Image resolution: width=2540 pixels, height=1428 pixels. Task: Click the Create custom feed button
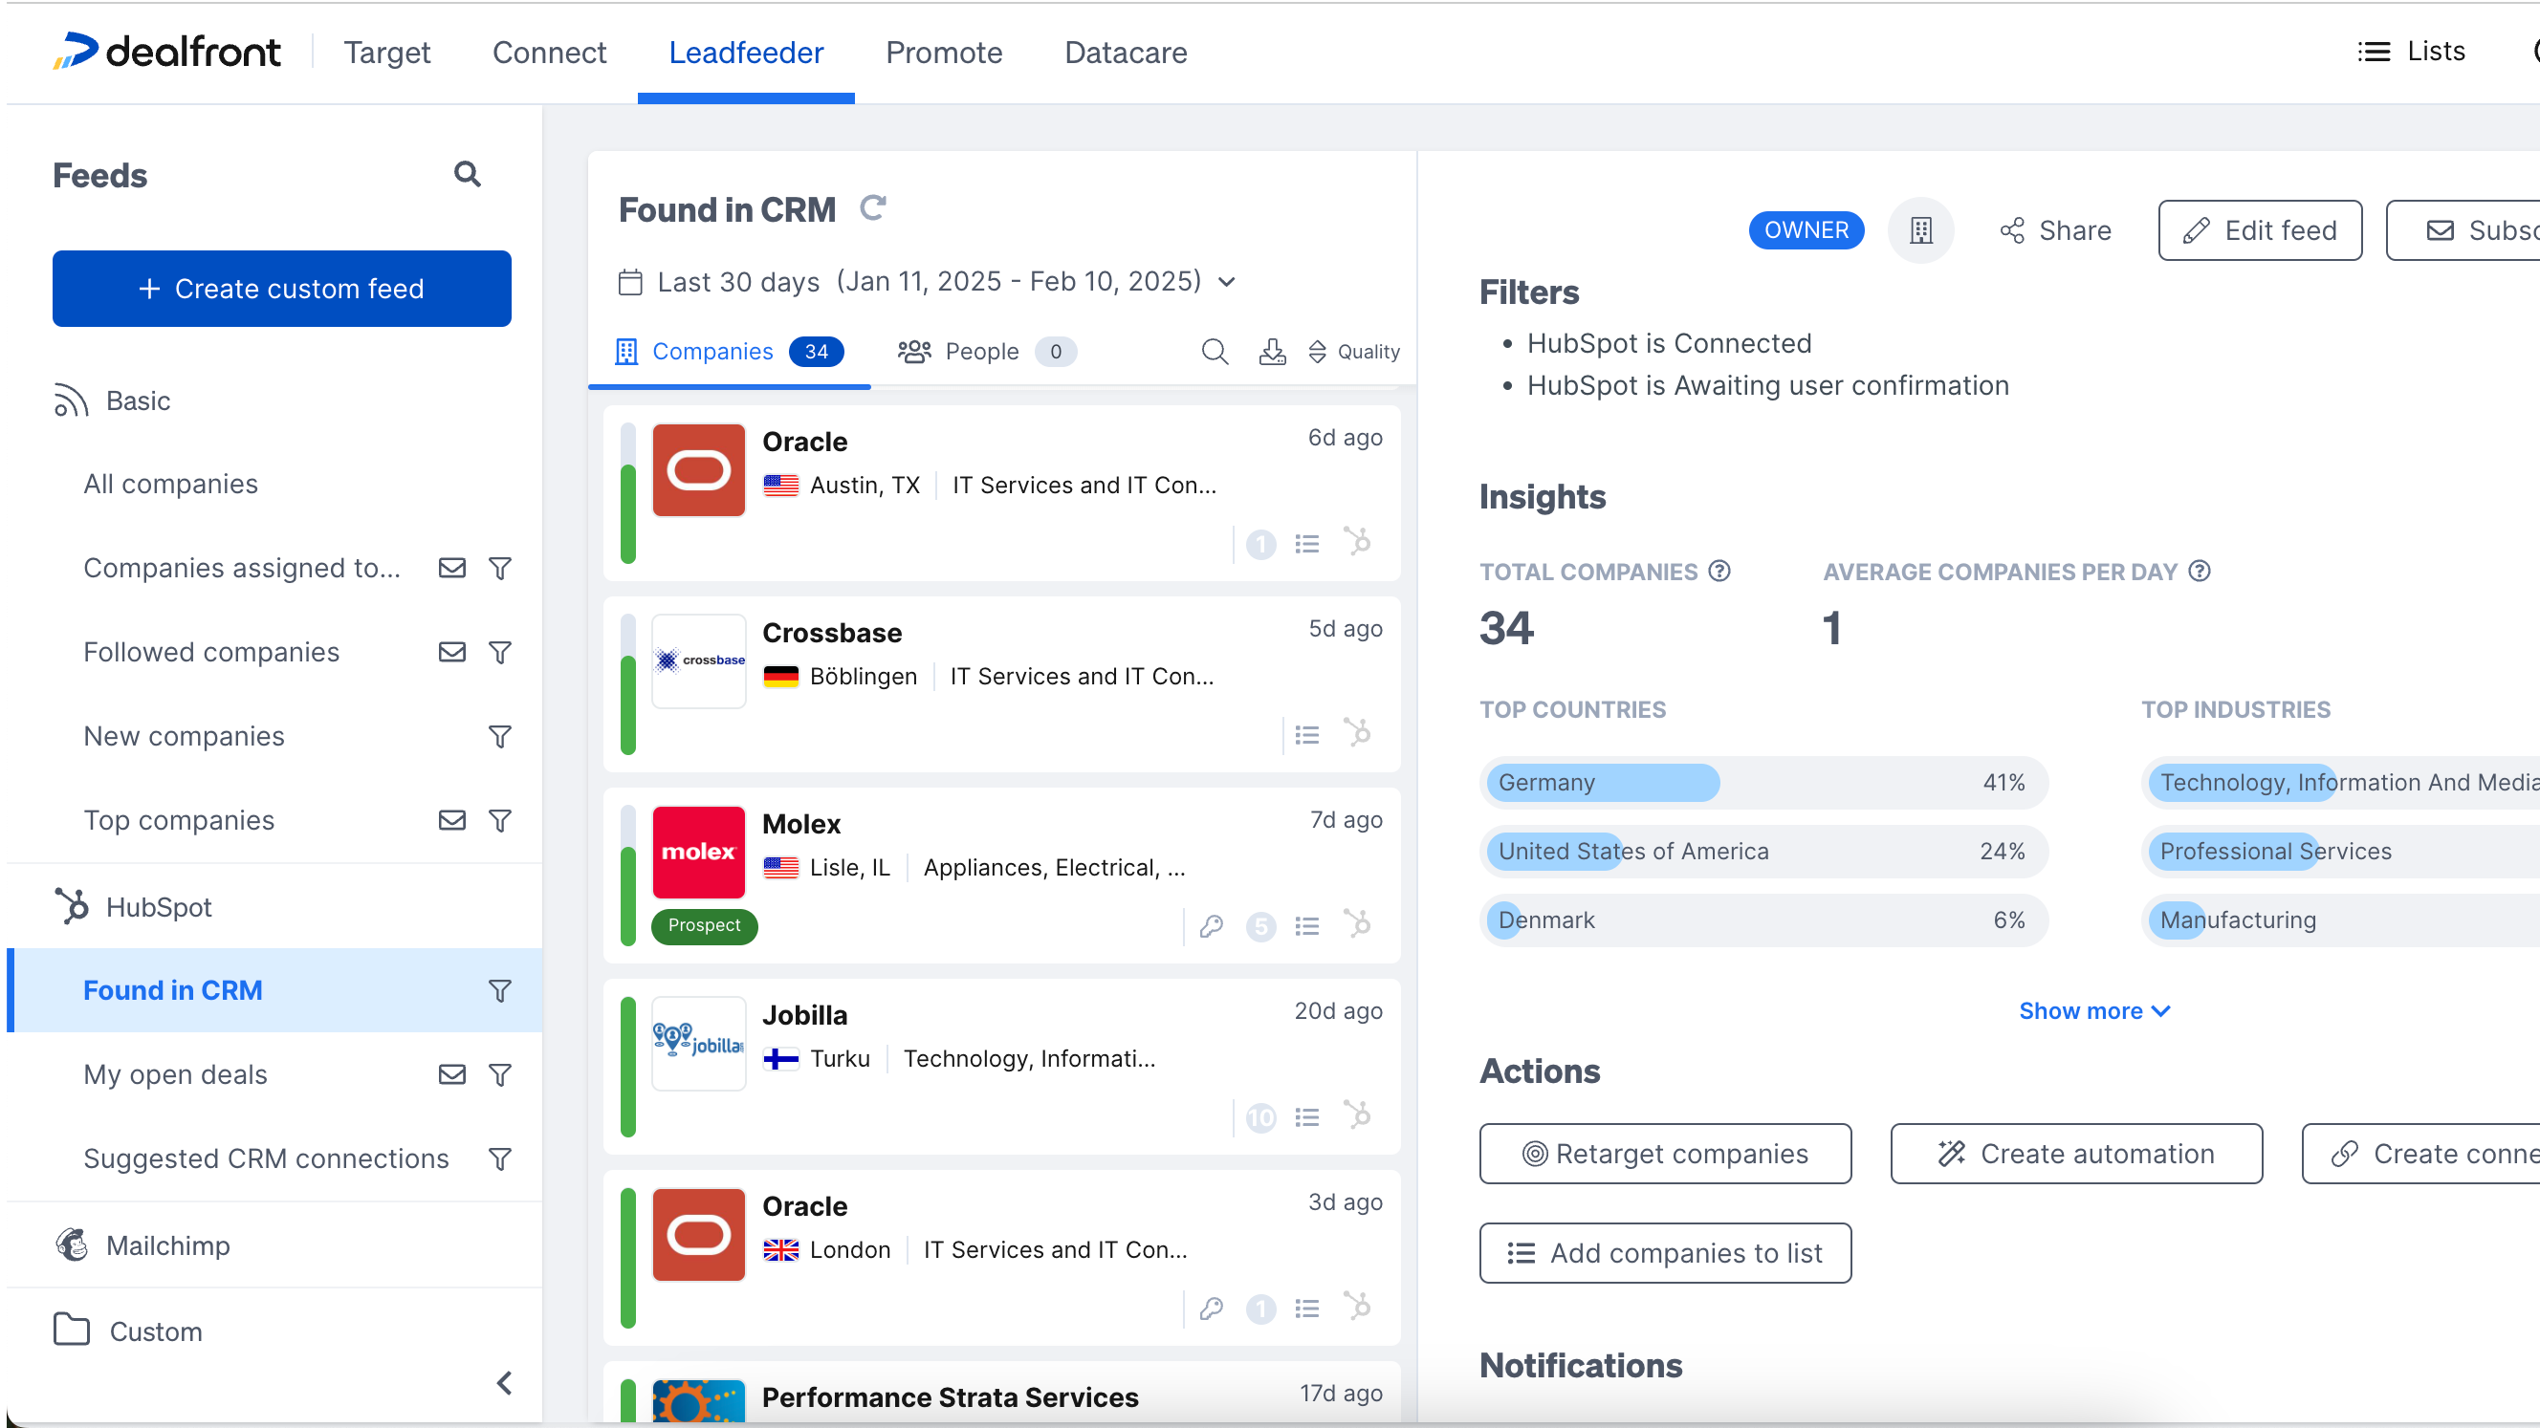[281, 288]
